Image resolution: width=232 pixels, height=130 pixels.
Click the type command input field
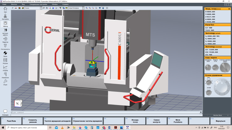(105, 112)
